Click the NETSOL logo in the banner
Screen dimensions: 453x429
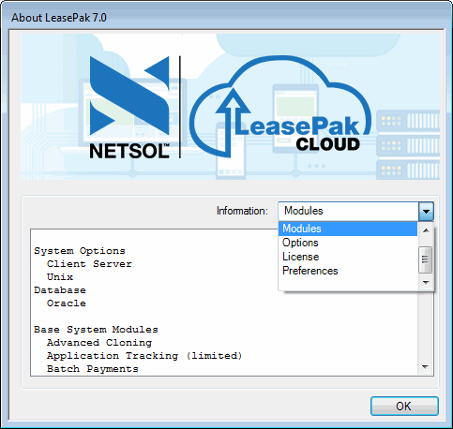[x=129, y=107]
